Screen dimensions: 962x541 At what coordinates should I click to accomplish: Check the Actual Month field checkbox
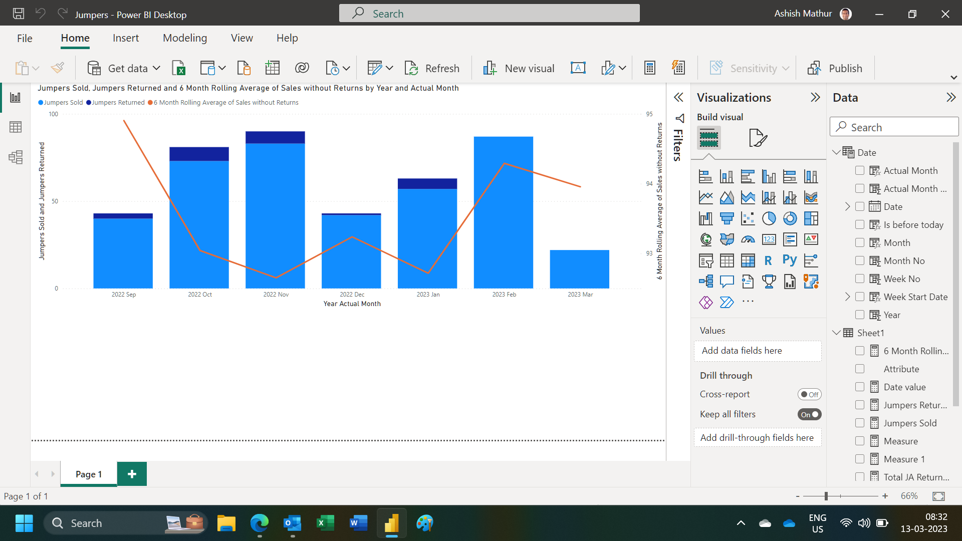click(860, 170)
